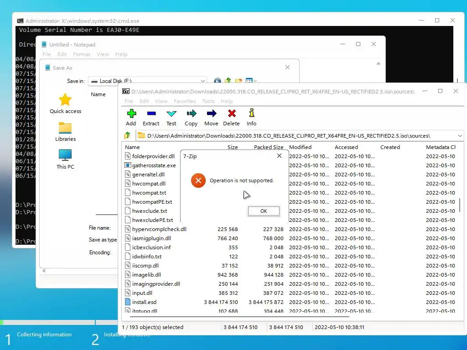Open the Help menu in 7-Zip
This screenshot has width=467, height=350.
(x=226, y=101)
